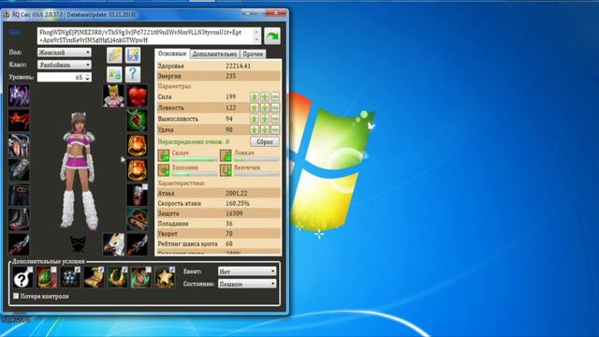The image size is (599, 337).
Task: Select the belt item slot
Action: (x=138, y=220)
